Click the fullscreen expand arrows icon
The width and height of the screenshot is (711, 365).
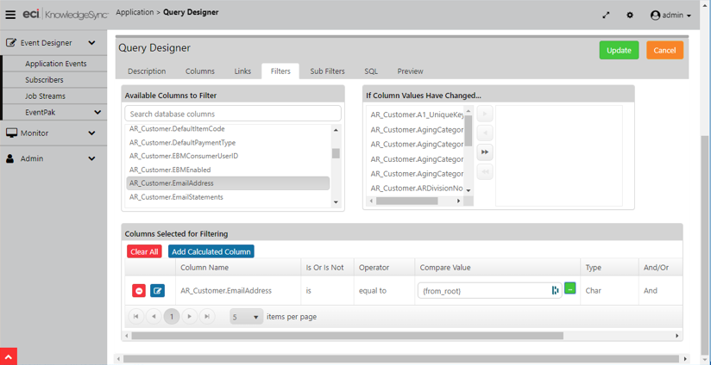pos(606,15)
